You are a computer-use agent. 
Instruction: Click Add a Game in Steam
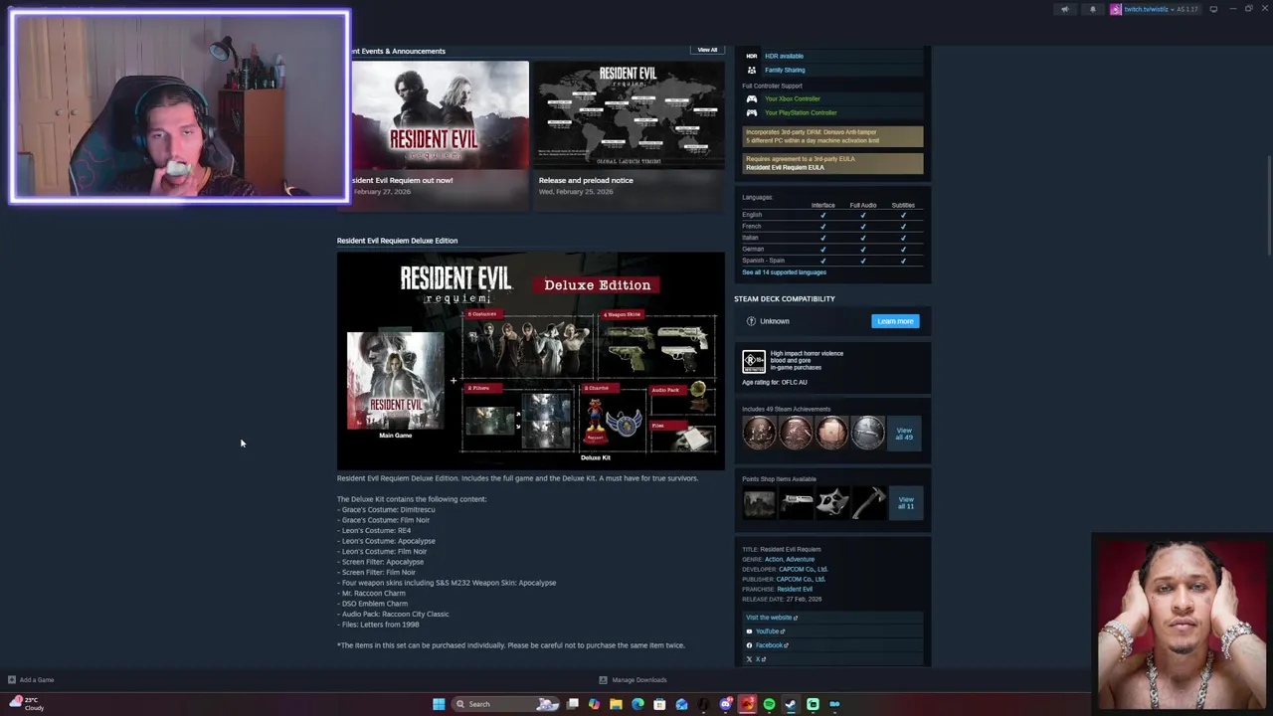pos(31,680)
